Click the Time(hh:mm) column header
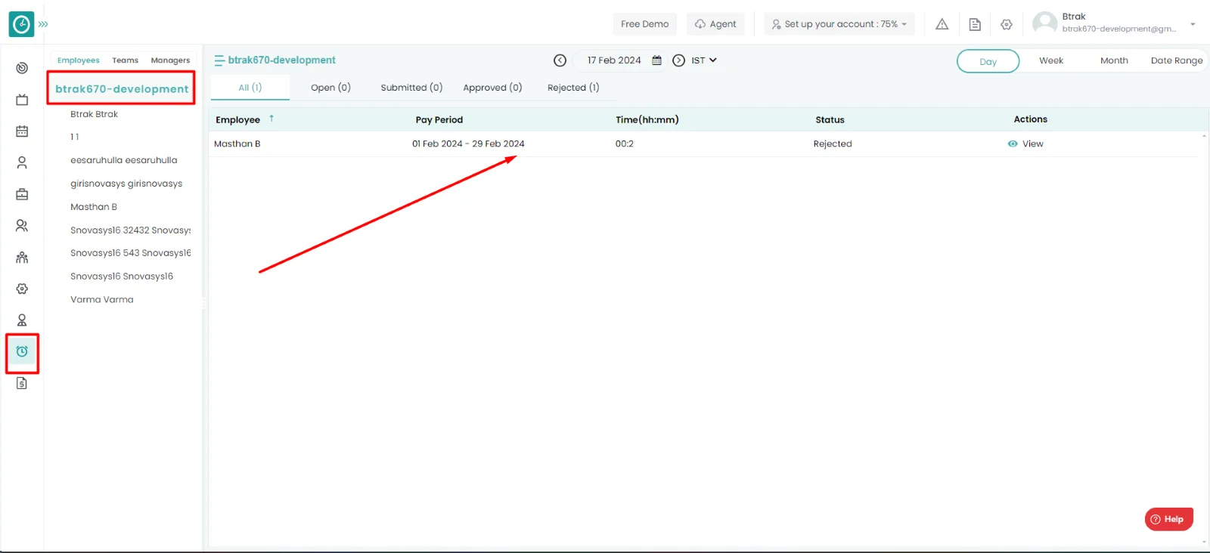 pyautogui.click(x=647, y=119)
